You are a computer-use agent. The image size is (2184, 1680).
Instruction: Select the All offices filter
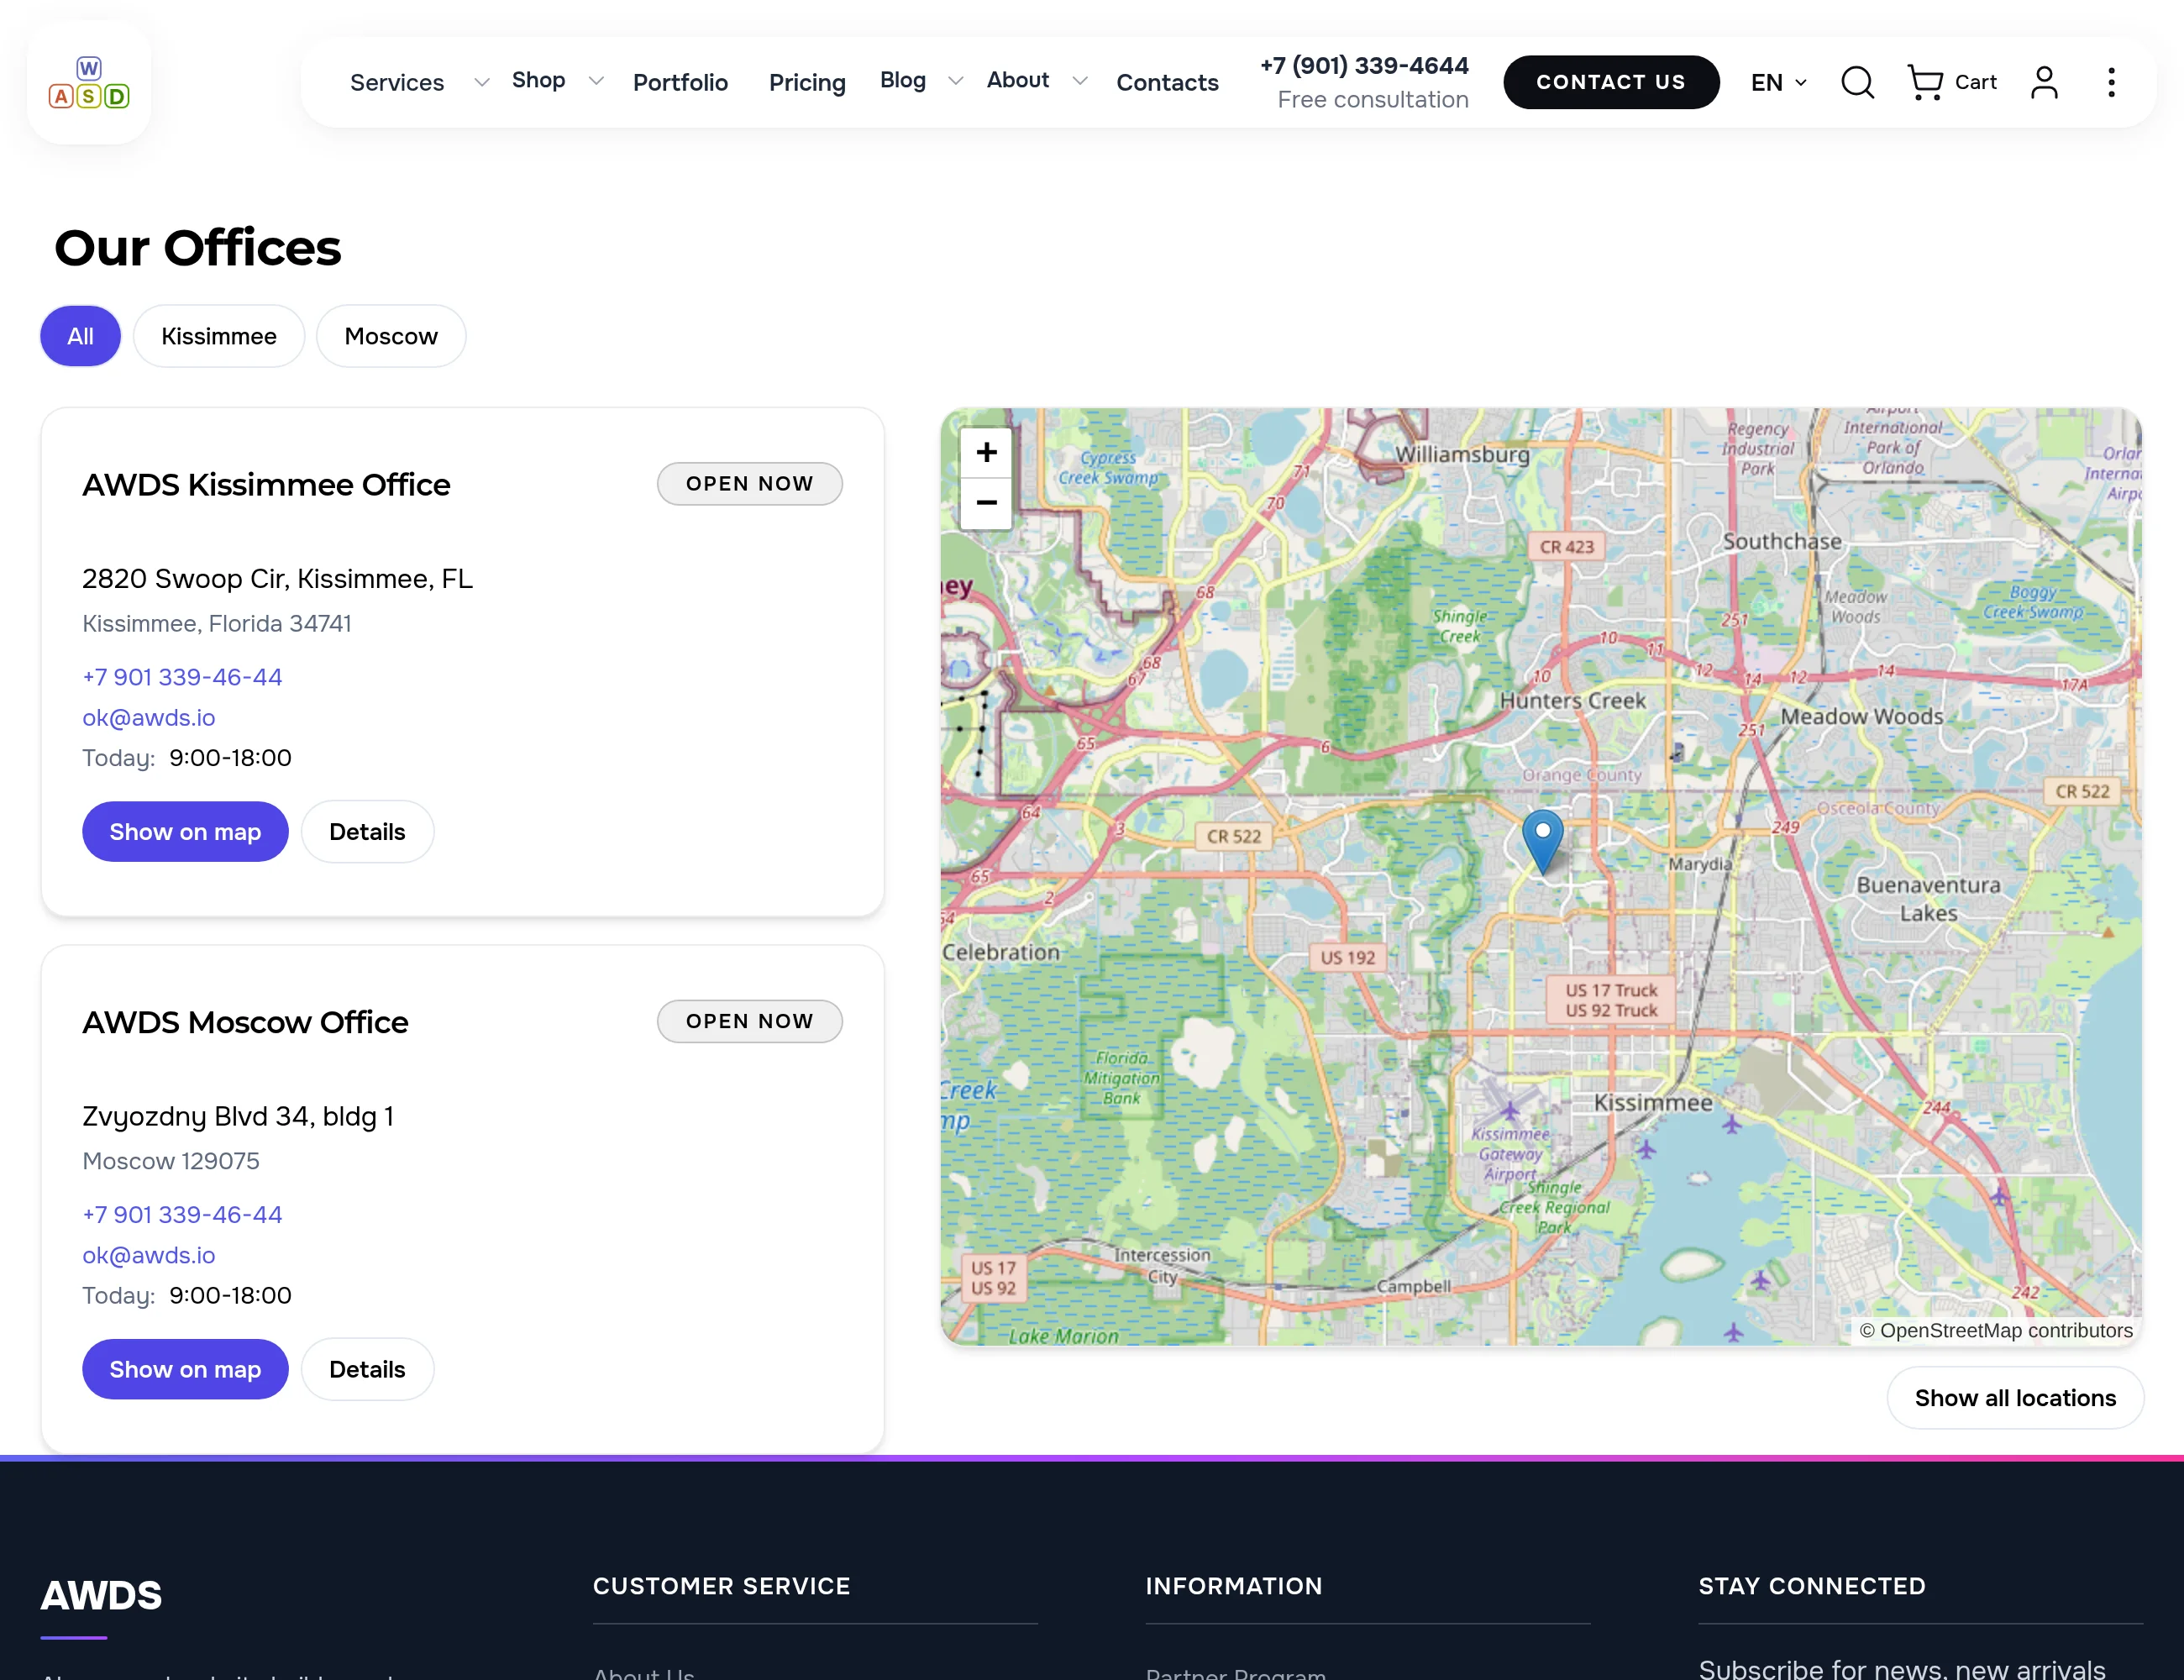[x=80, y=336]
